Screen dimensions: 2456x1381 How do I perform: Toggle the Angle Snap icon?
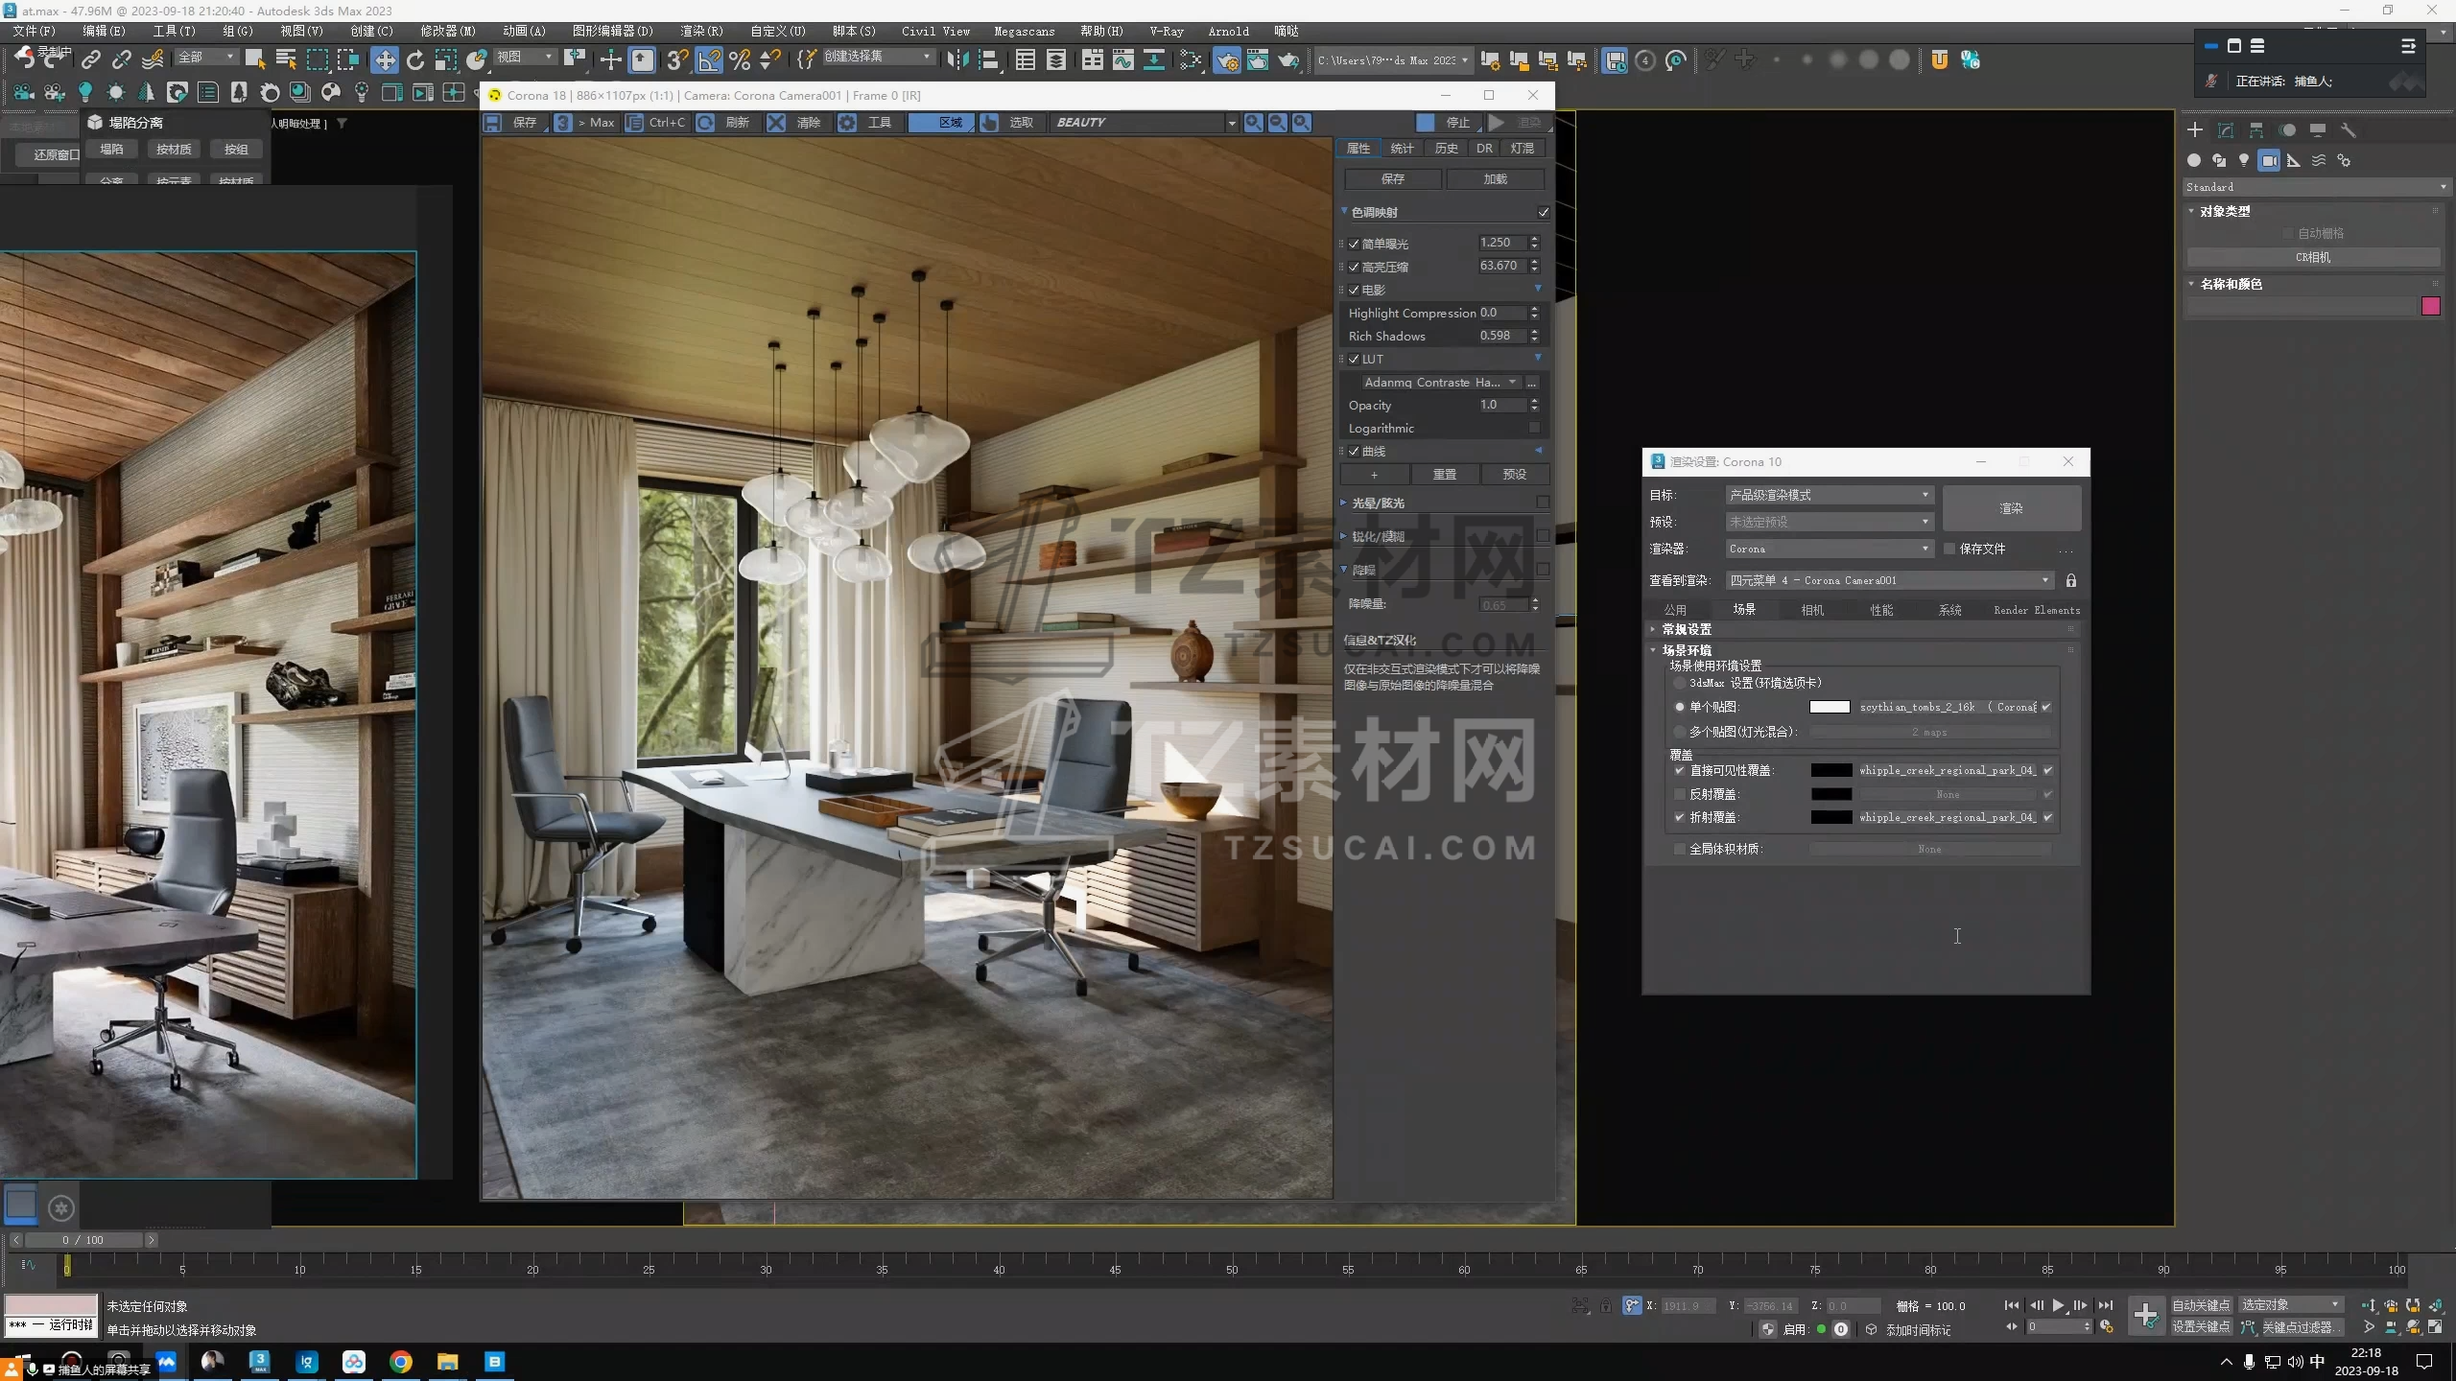[709, 60]
